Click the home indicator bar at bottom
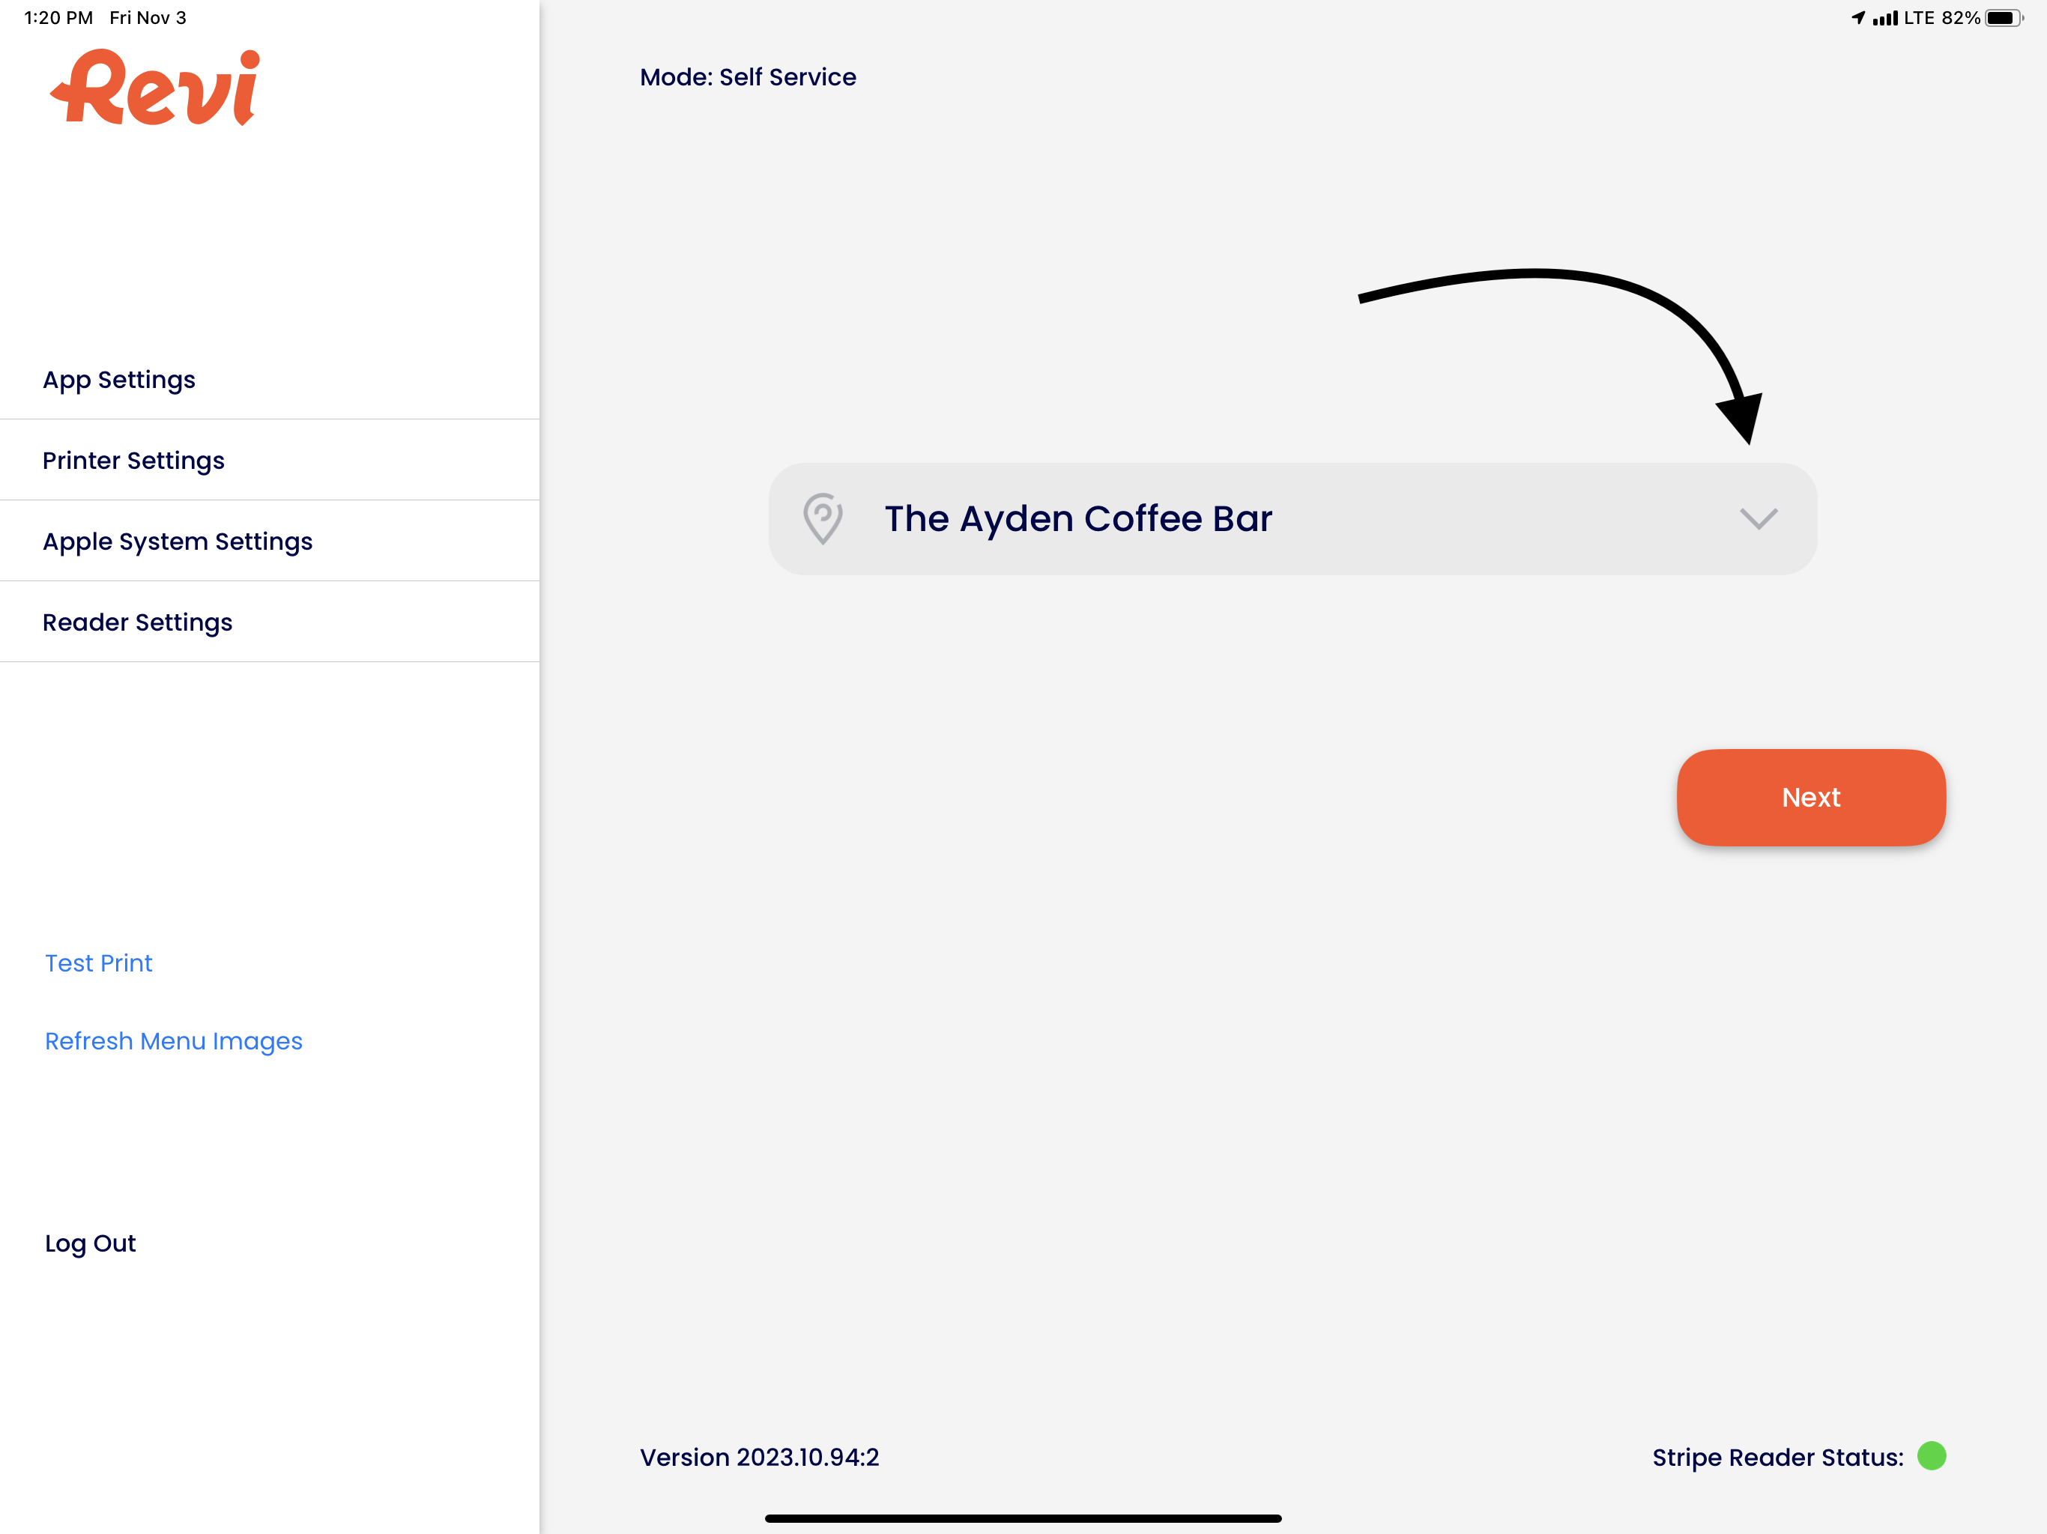This screenshot has height=1534, width=2047. (1023, 1518)
